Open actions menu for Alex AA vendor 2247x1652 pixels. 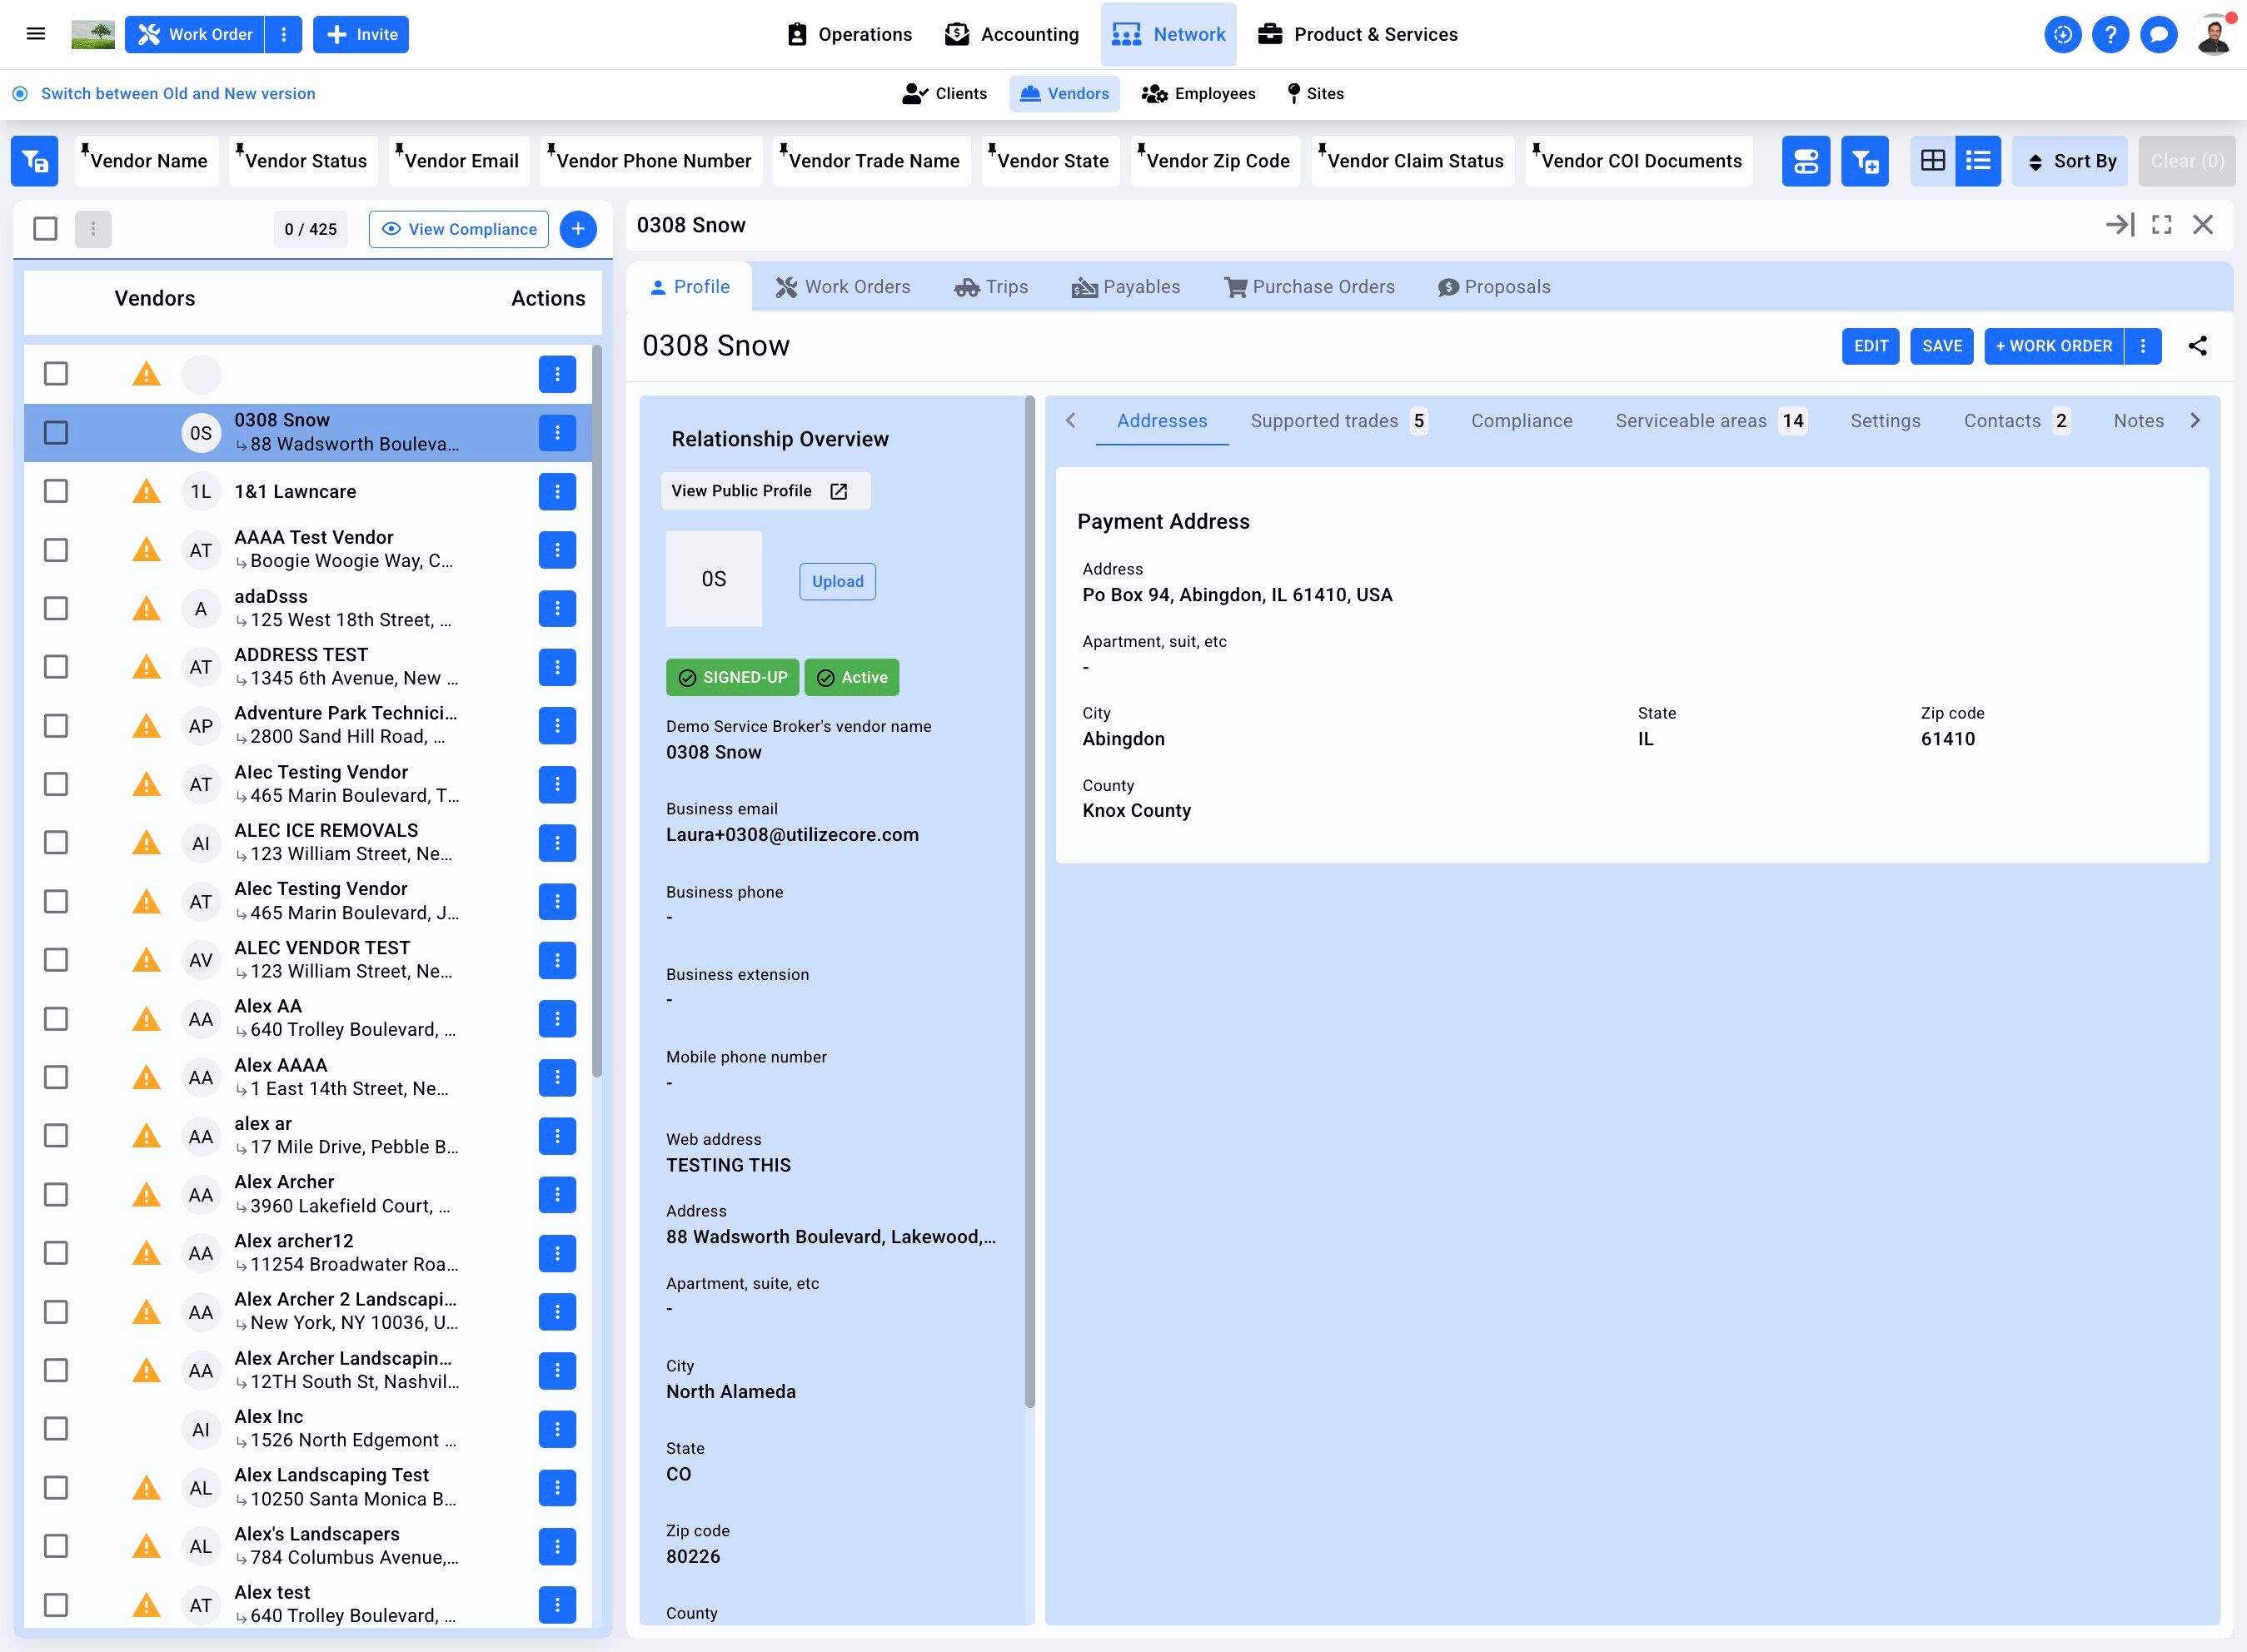[557, 1019]
